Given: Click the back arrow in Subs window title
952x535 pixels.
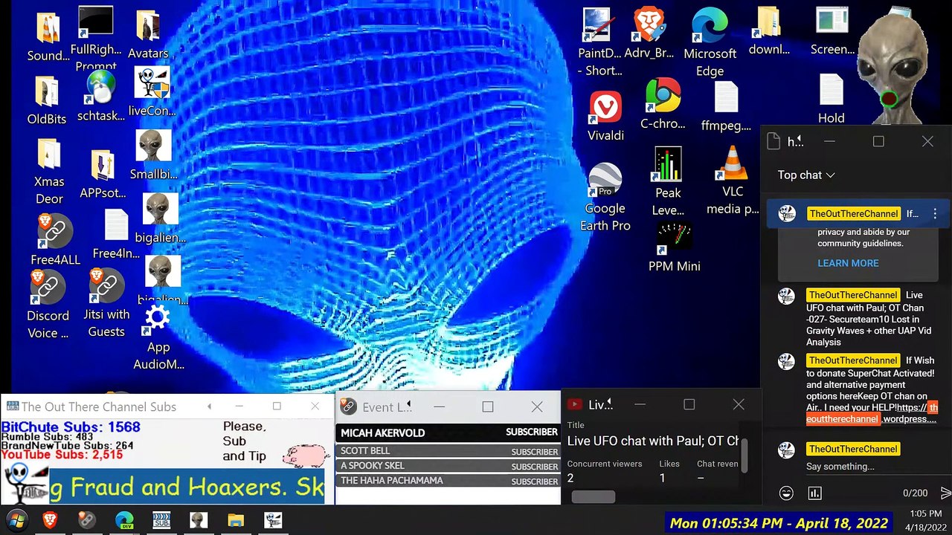Looking at the screenshot, I should tap(209, 406).
